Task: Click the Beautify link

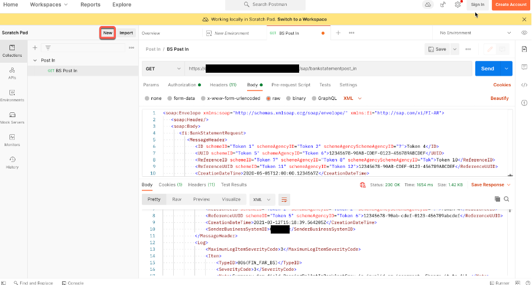Action: (x=499, y=98)
